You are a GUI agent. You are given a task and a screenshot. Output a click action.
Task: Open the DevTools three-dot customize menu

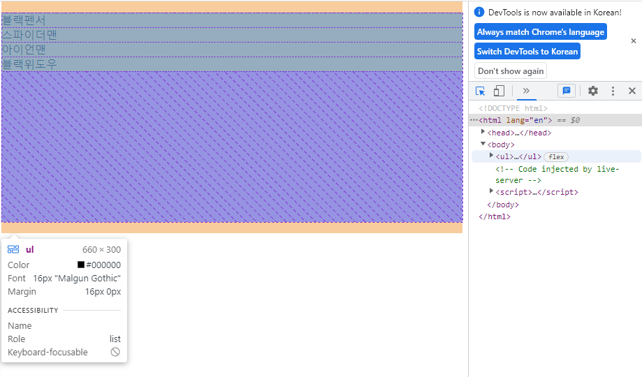(x=613, y=91)
